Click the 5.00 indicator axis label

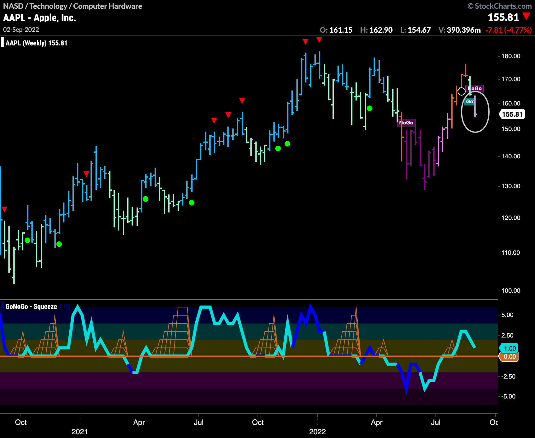coord(507,315)
